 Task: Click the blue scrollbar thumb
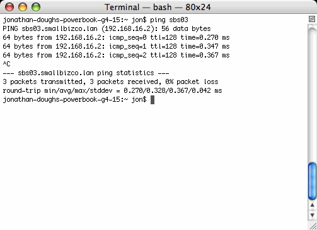point(312,181)
